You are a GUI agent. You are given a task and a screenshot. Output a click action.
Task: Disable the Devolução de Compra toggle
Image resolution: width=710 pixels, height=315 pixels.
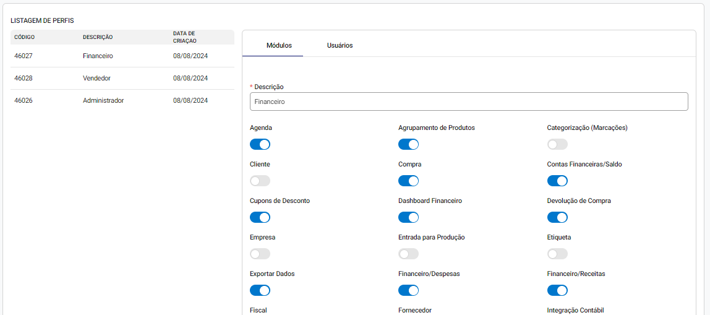point(557,217)
